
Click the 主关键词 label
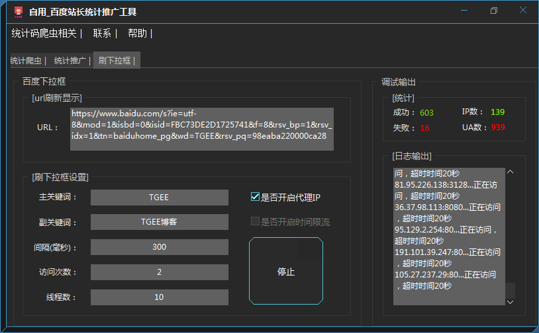click(58, 197)
